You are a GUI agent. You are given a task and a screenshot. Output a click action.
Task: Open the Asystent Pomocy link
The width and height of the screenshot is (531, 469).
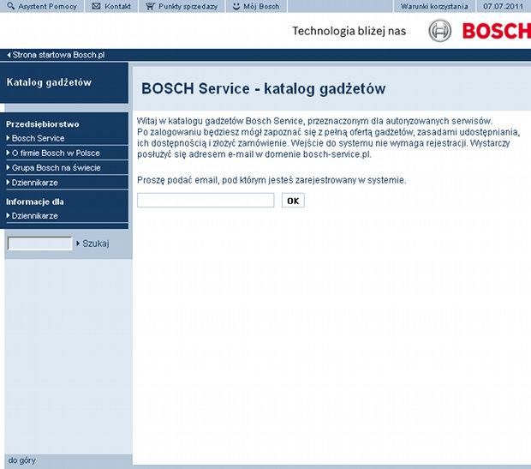click(x=48, y=7)
